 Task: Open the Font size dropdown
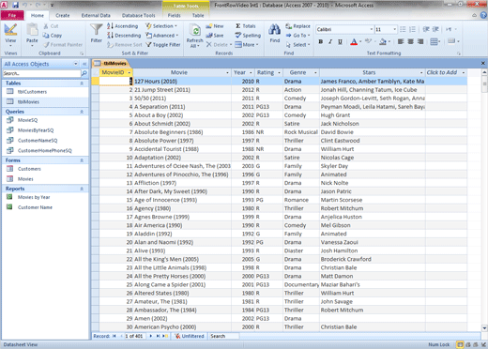click(394, 29)
